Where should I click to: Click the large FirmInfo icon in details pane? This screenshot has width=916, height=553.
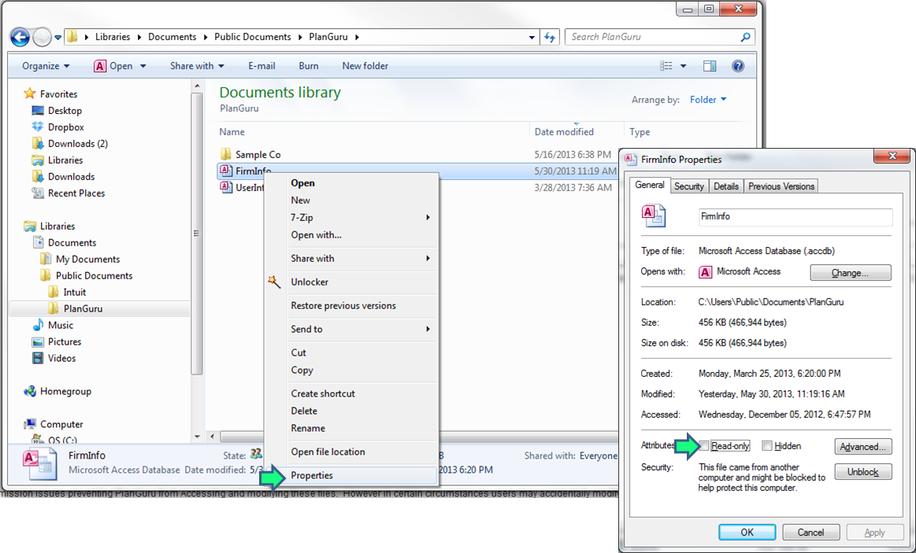pyautogui.click(x=39, y=463)
